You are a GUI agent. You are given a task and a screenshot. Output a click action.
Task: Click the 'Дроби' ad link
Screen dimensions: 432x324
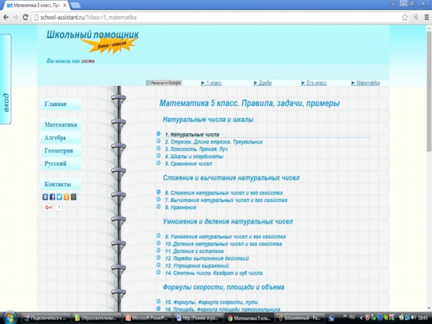(x=262, y=83)
